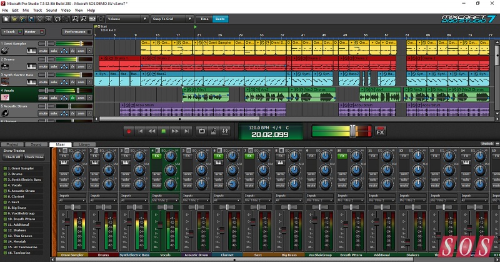The width and height of the screenshot is (500, 262).
Task: Uncheck 12. Shakers in Show Tracks list
Action: pyautogui.click(x=5, y=230)
